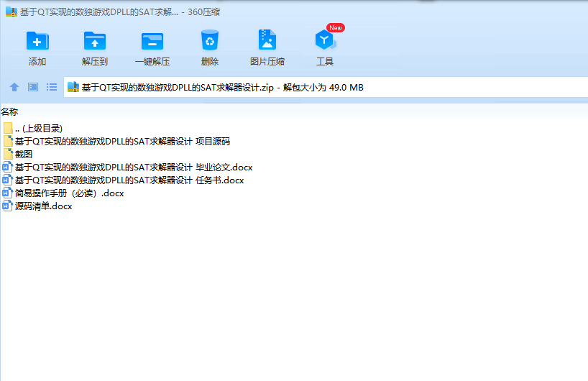Select file name ending 毕业论文.docx
Screen dimensions: 588x381
(134, 167)
